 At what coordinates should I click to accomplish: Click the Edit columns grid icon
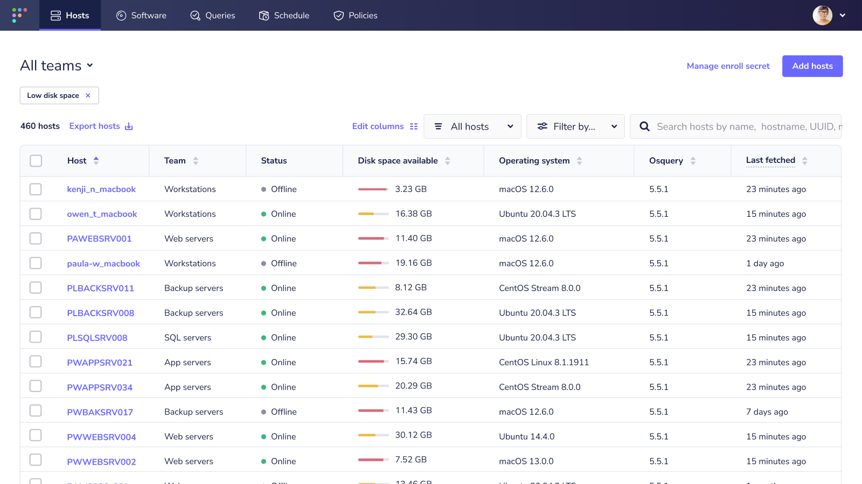(x=414, y=126)
